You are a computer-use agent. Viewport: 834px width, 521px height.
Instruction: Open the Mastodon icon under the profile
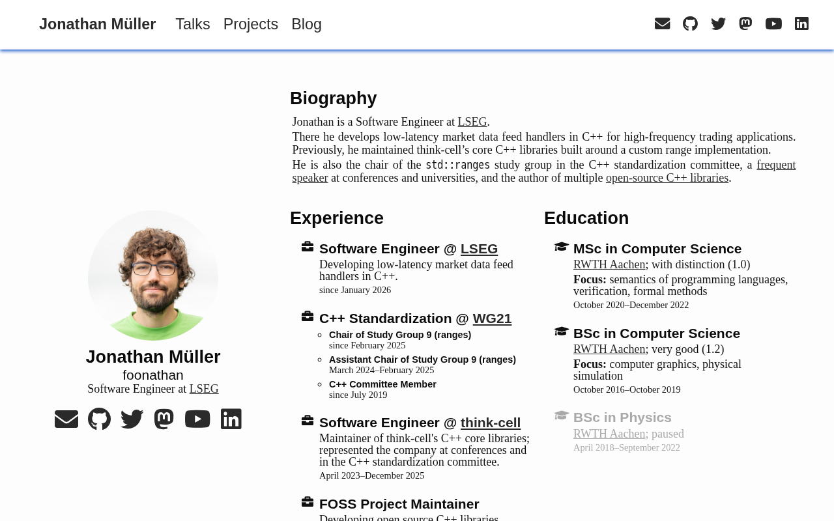click(164, 419)
